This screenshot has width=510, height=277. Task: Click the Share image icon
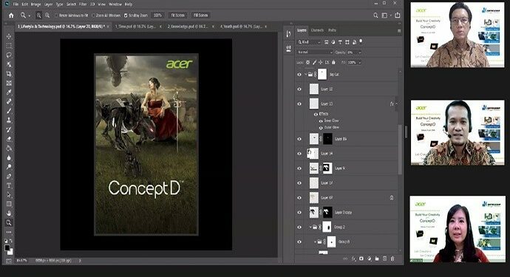point(398,16)
